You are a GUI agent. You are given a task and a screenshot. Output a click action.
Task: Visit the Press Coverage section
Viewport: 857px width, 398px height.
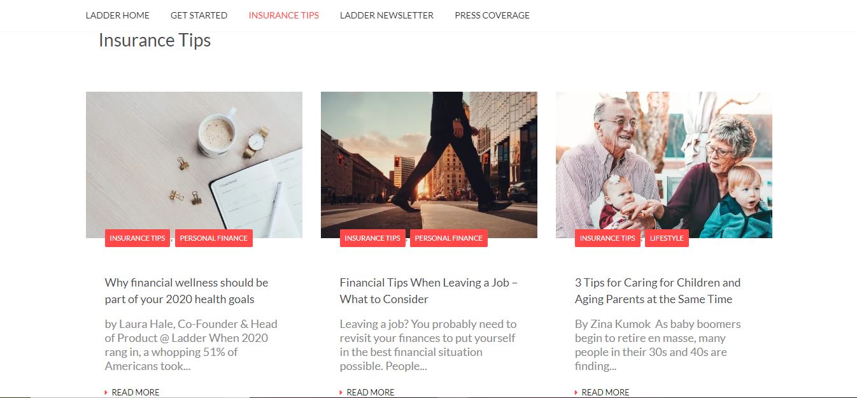492,15
